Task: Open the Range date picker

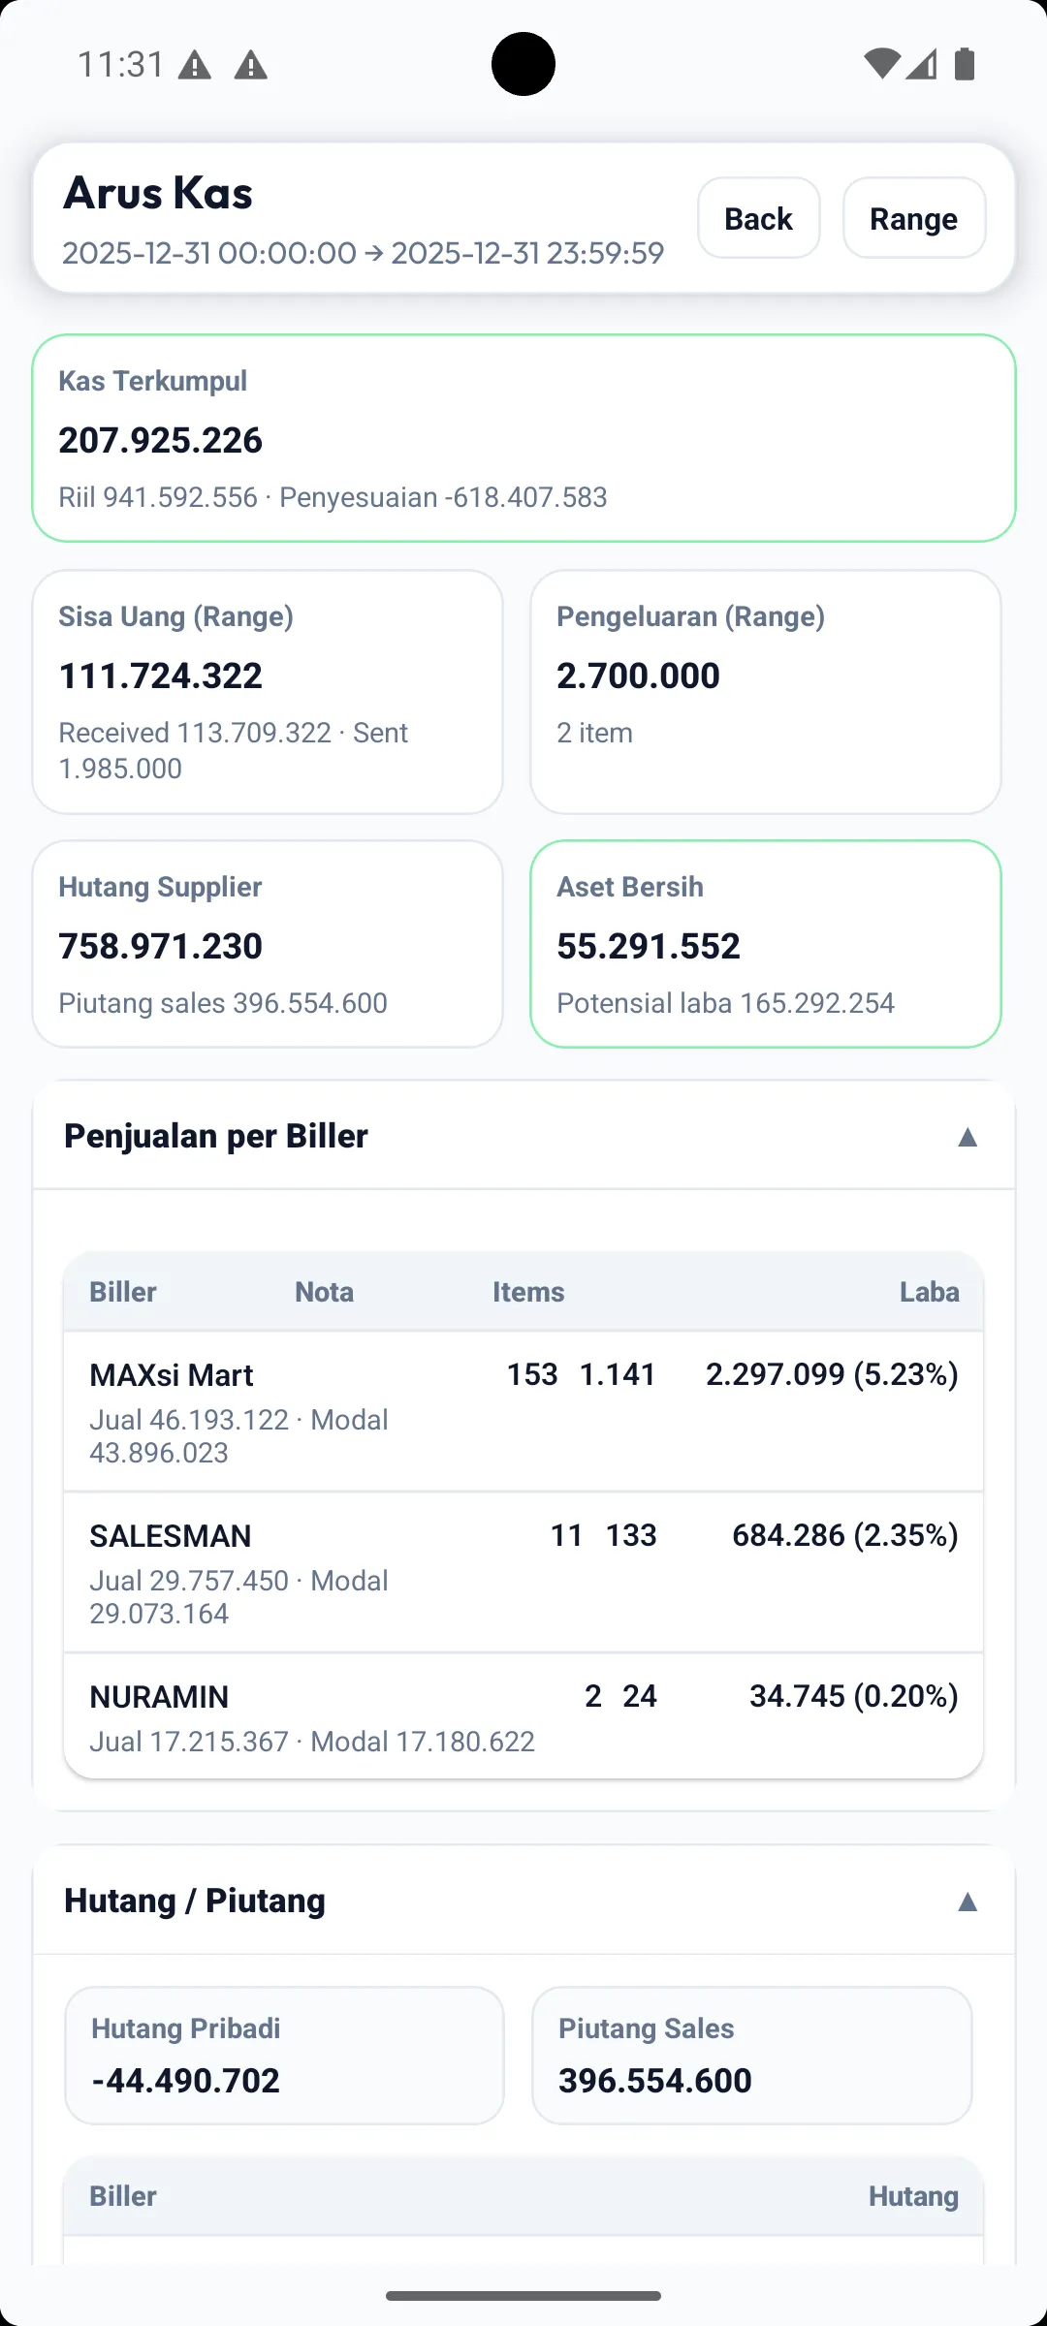Action: [913, 218]
